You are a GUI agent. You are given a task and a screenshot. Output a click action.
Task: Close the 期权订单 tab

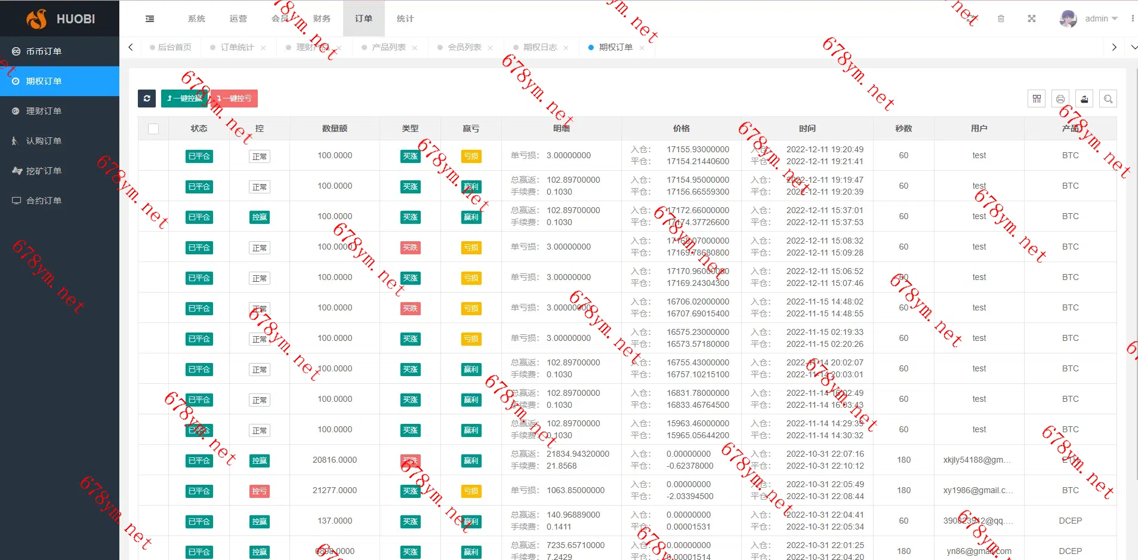[642, 48]
